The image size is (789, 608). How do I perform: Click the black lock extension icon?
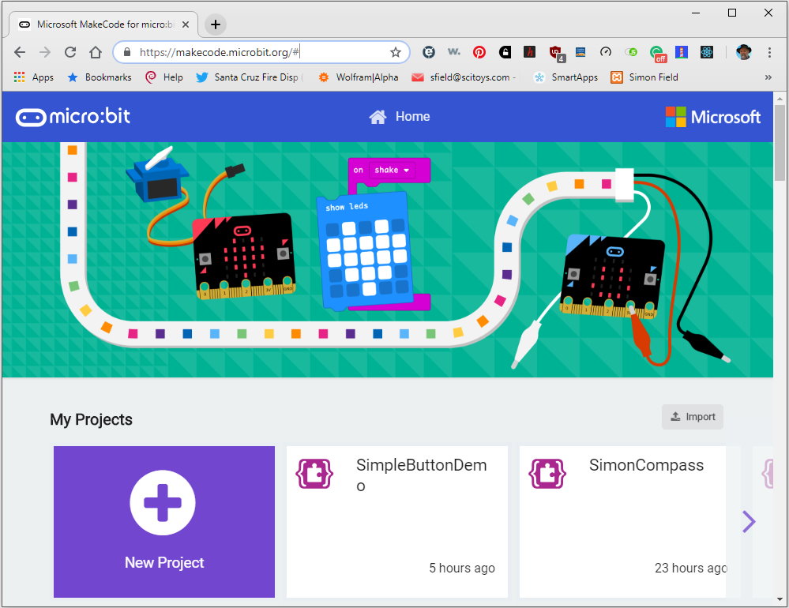pos(505,52)
